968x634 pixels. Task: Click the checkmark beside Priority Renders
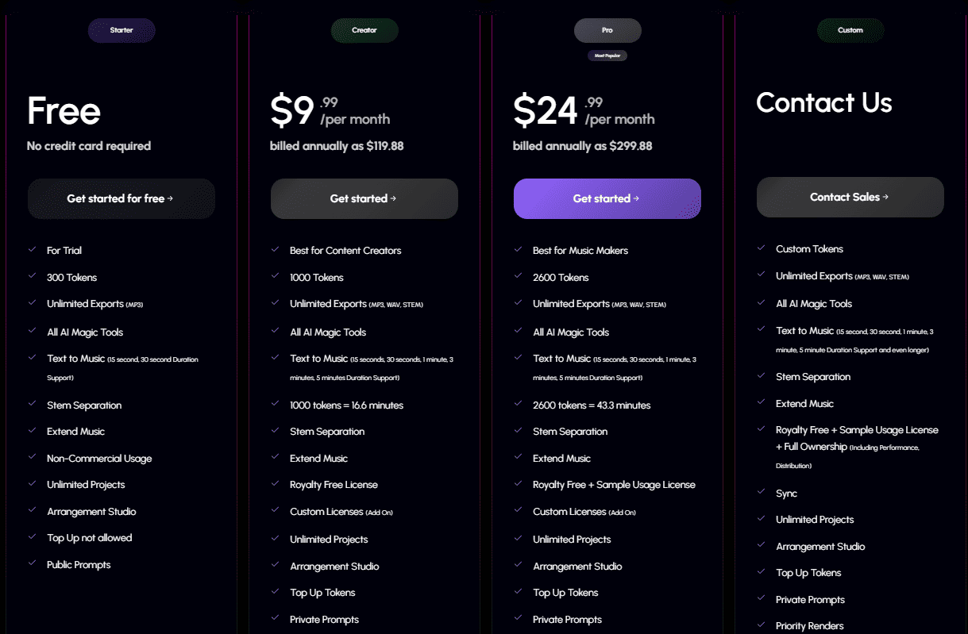point(761,625)
